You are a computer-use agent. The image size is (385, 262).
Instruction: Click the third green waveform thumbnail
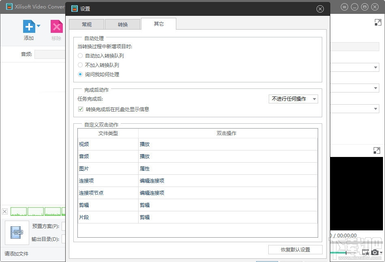(x=53, y=211)
